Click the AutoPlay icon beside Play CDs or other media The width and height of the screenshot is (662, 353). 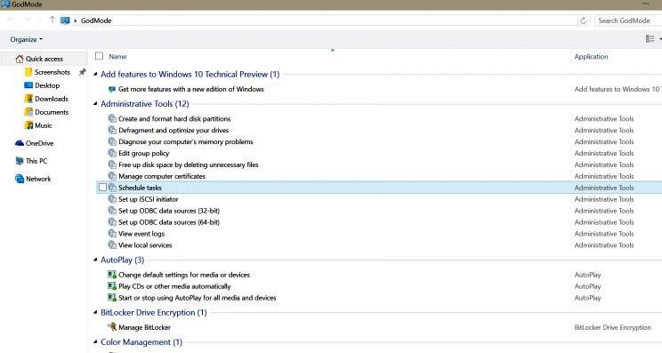pos(112,286)
